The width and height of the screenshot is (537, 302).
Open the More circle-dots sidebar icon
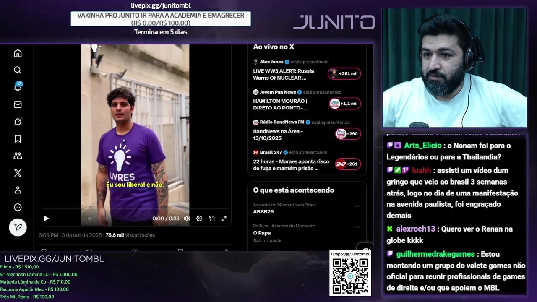click(x=18, y=207)
